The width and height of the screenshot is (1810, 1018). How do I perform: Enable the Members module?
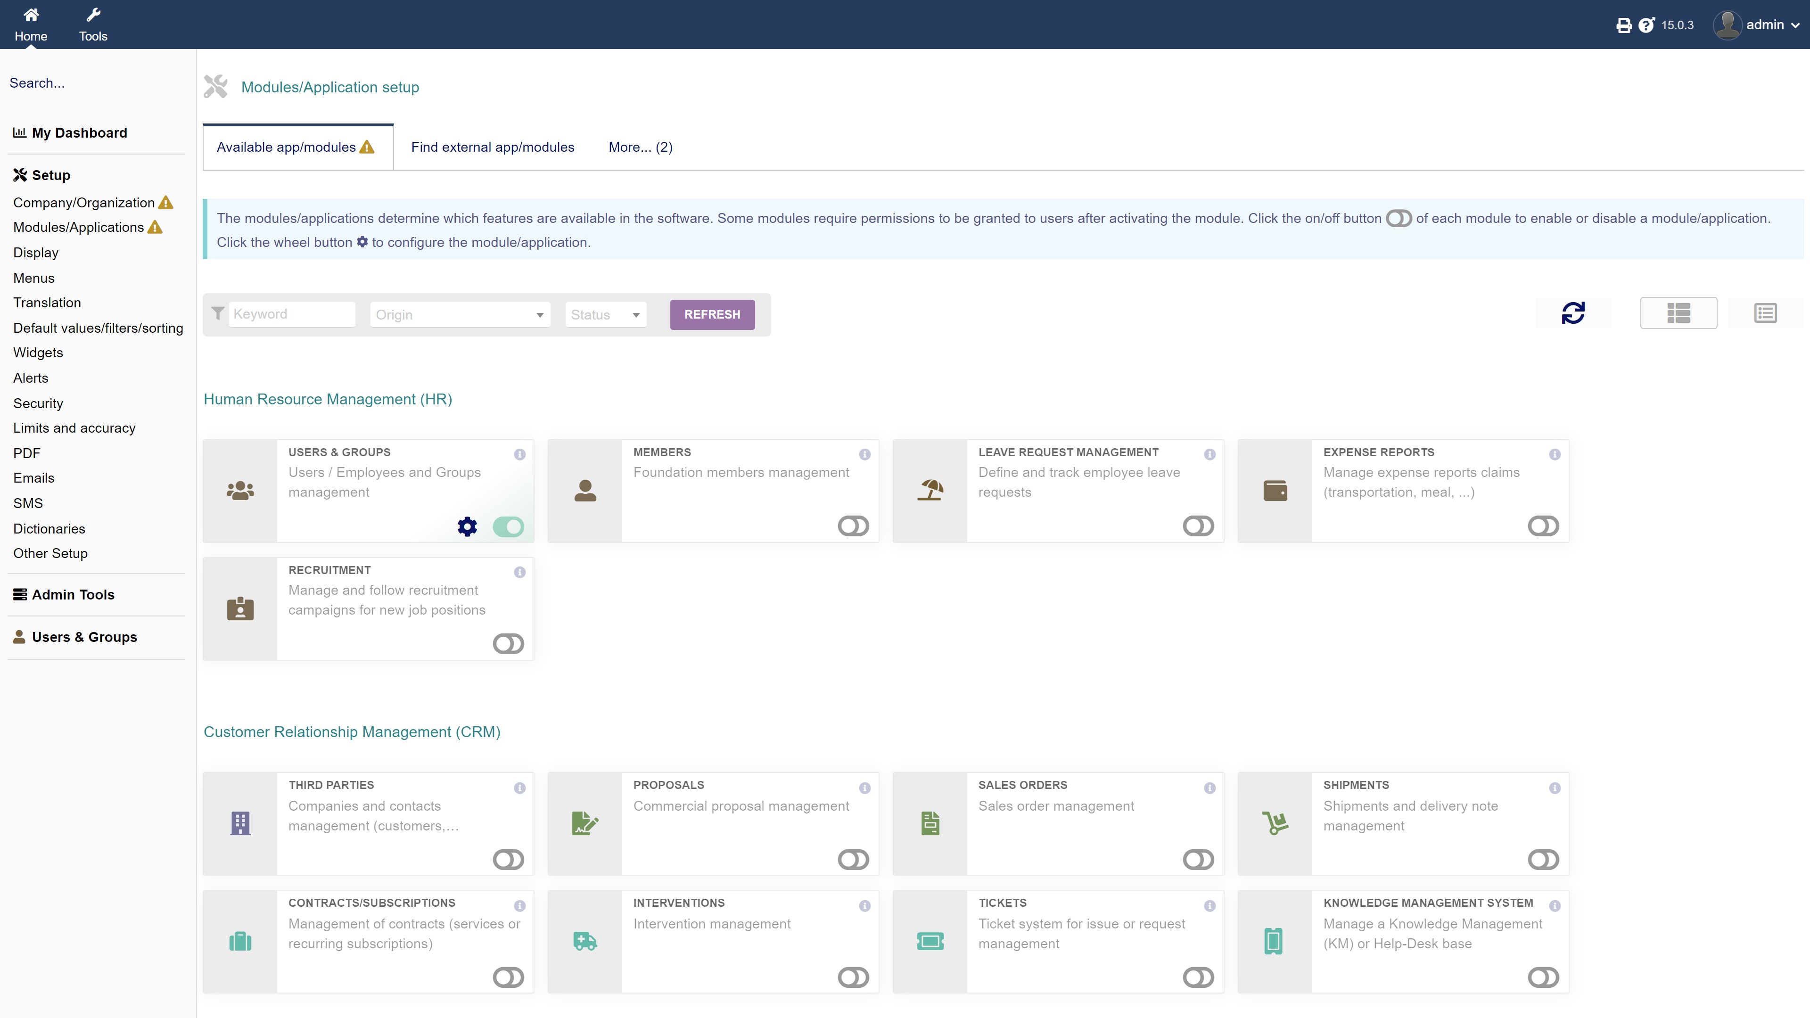point(854,526)
